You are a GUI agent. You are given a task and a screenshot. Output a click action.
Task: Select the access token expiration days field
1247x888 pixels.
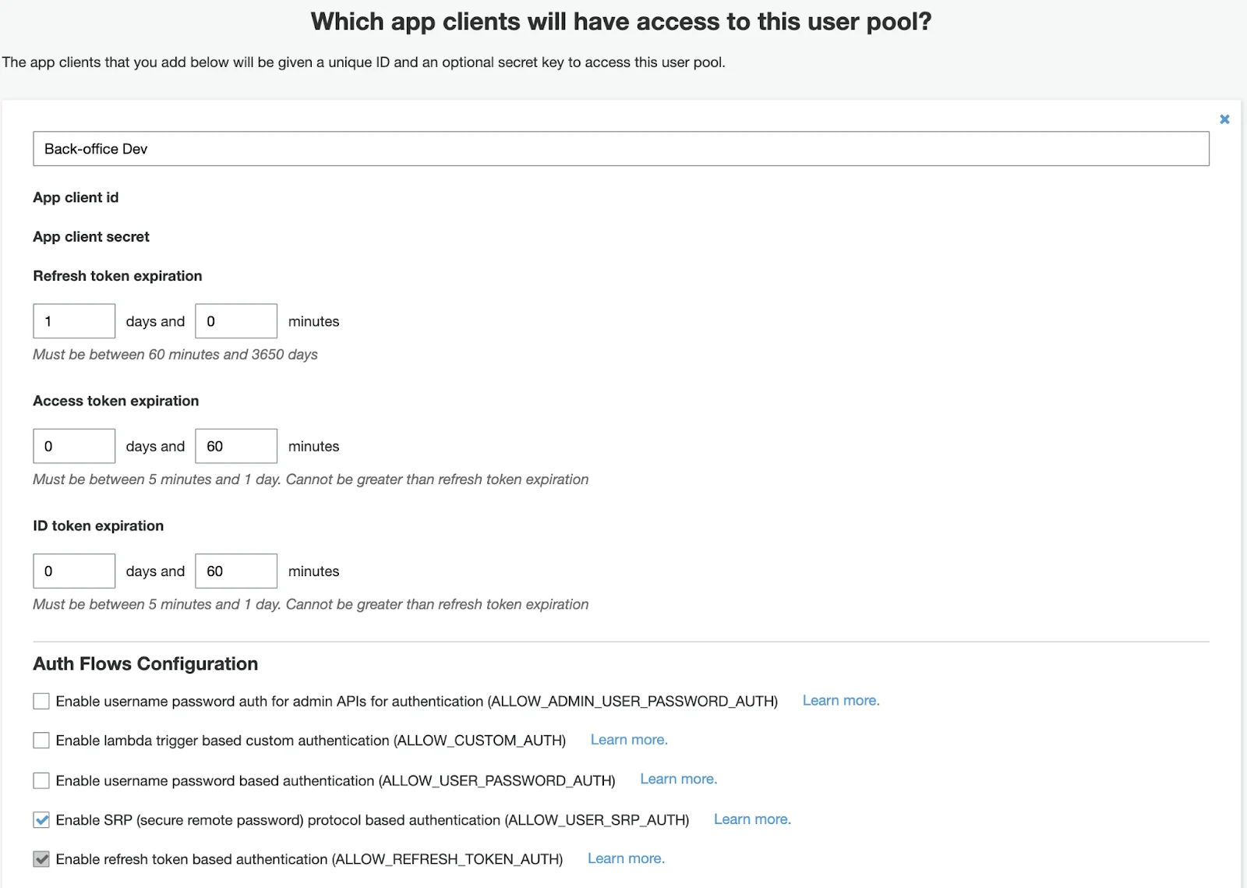coord(74,446)
